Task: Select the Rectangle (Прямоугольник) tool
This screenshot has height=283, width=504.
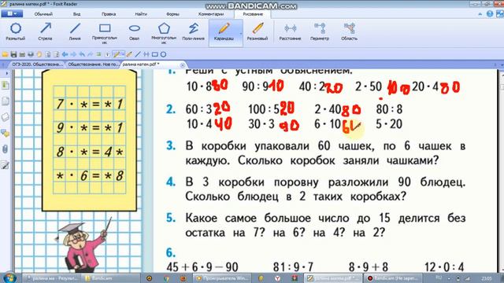Action: 105,33
